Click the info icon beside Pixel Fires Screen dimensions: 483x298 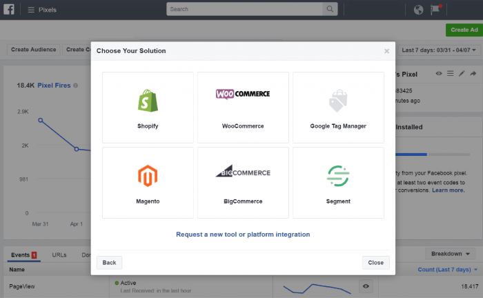pos(75,86)
